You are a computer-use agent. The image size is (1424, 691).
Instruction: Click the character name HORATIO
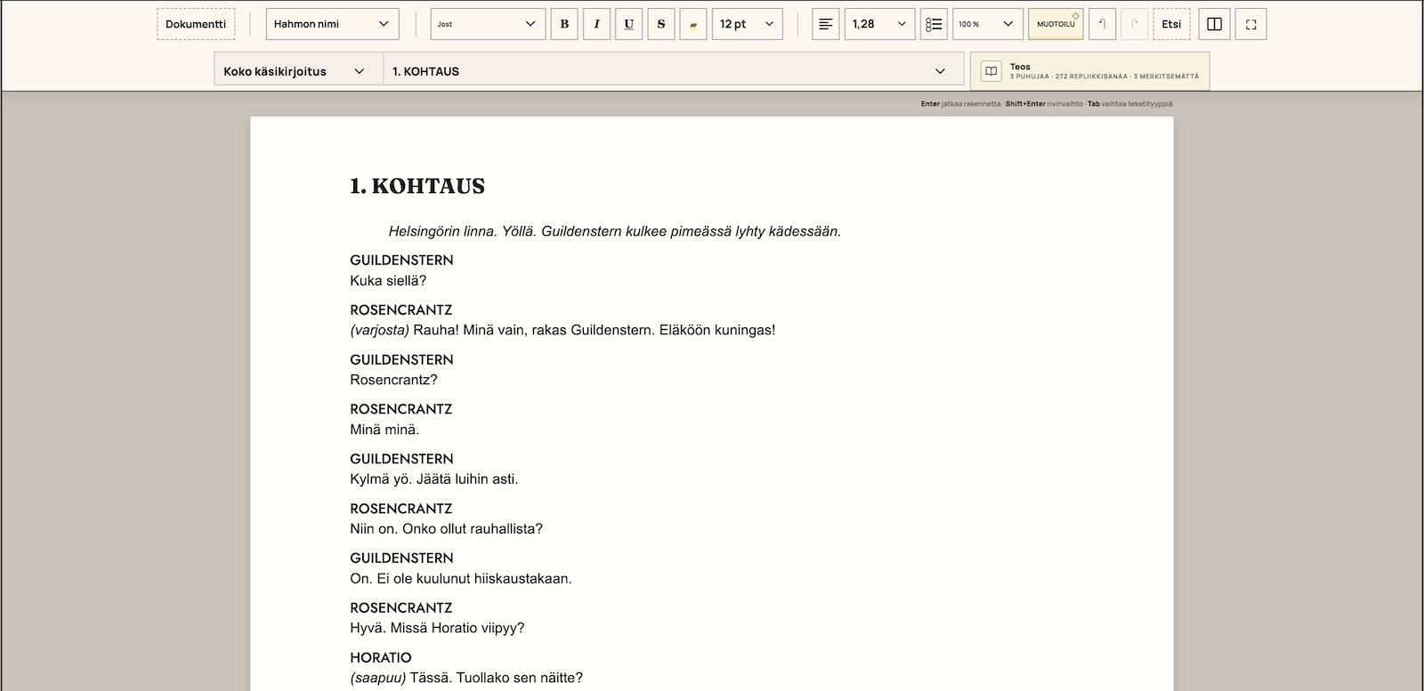pos(381,658)
